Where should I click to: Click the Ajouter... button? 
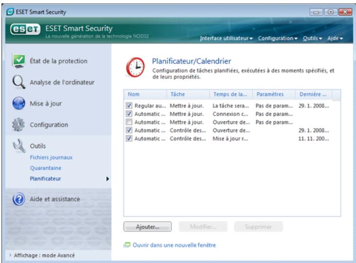point(148,226)
